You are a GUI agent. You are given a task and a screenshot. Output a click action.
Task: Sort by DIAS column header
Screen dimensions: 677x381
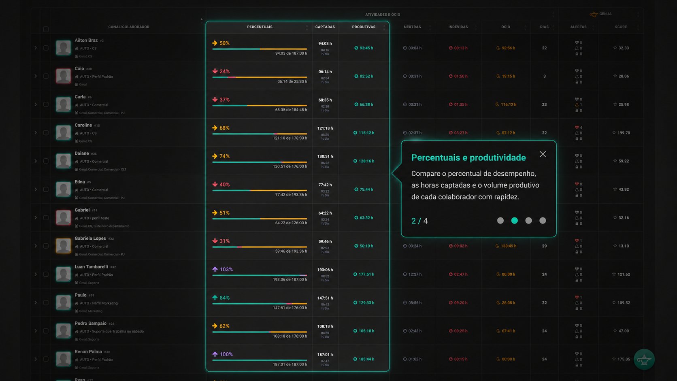(544, 27)
